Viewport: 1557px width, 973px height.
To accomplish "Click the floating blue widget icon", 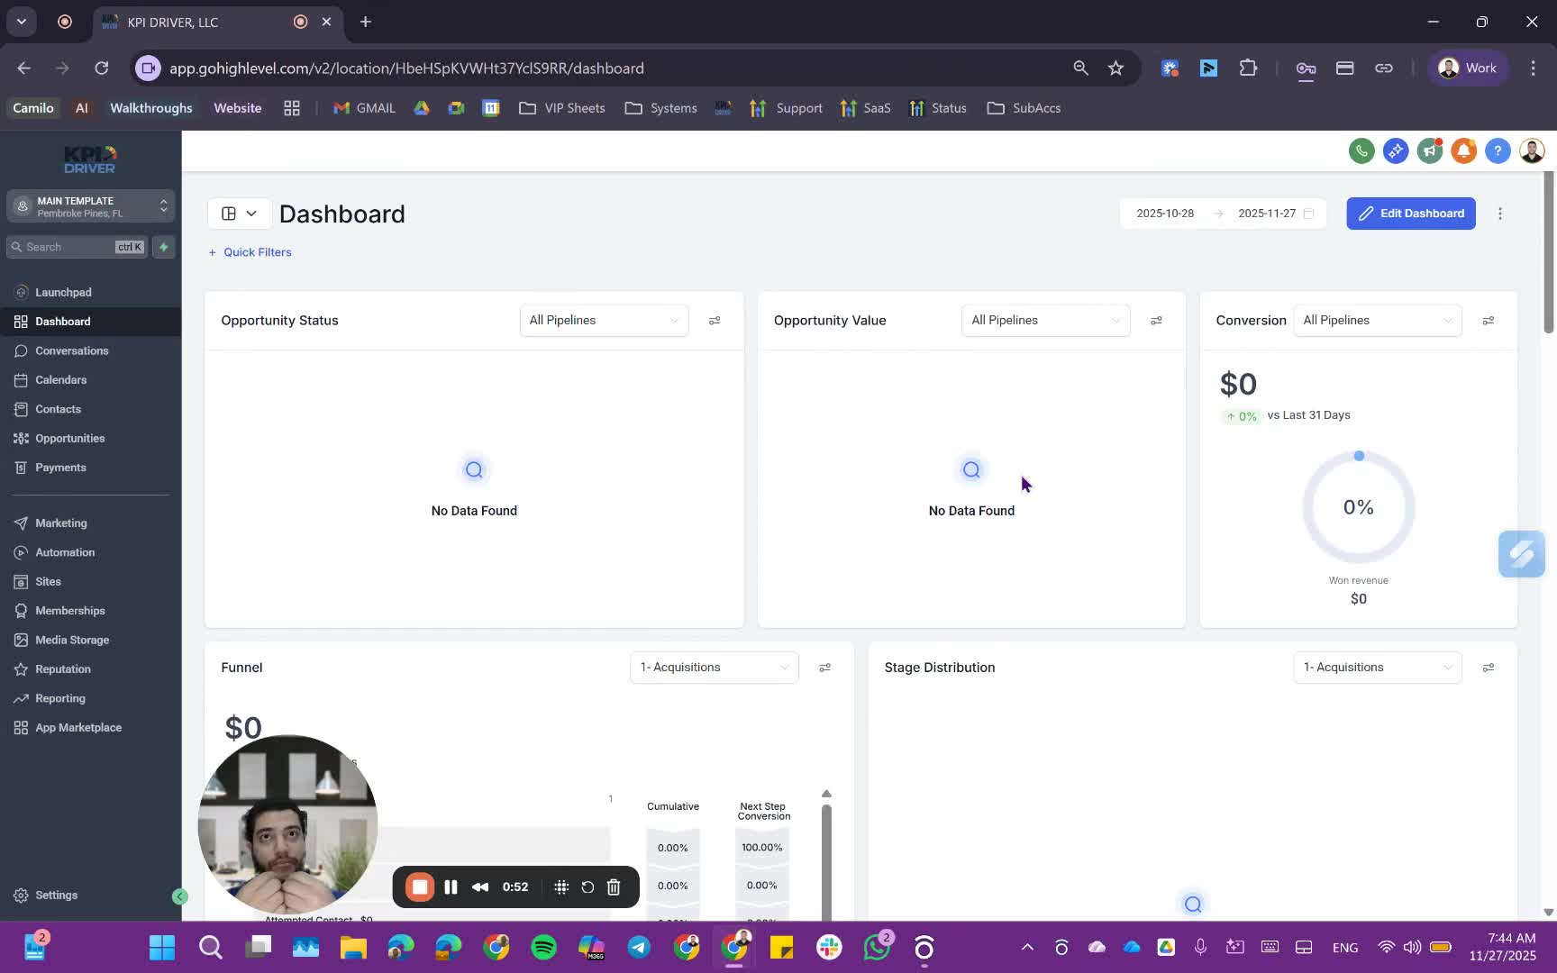I will [1522, 554].
